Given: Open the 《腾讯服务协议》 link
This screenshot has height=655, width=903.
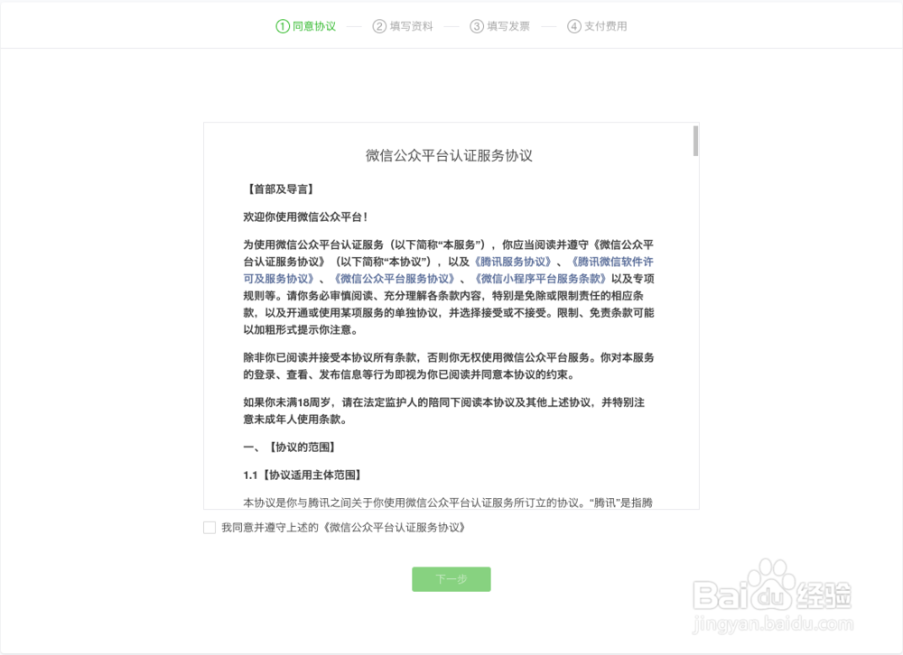Looking at the screenshot, I should (513, 262).
